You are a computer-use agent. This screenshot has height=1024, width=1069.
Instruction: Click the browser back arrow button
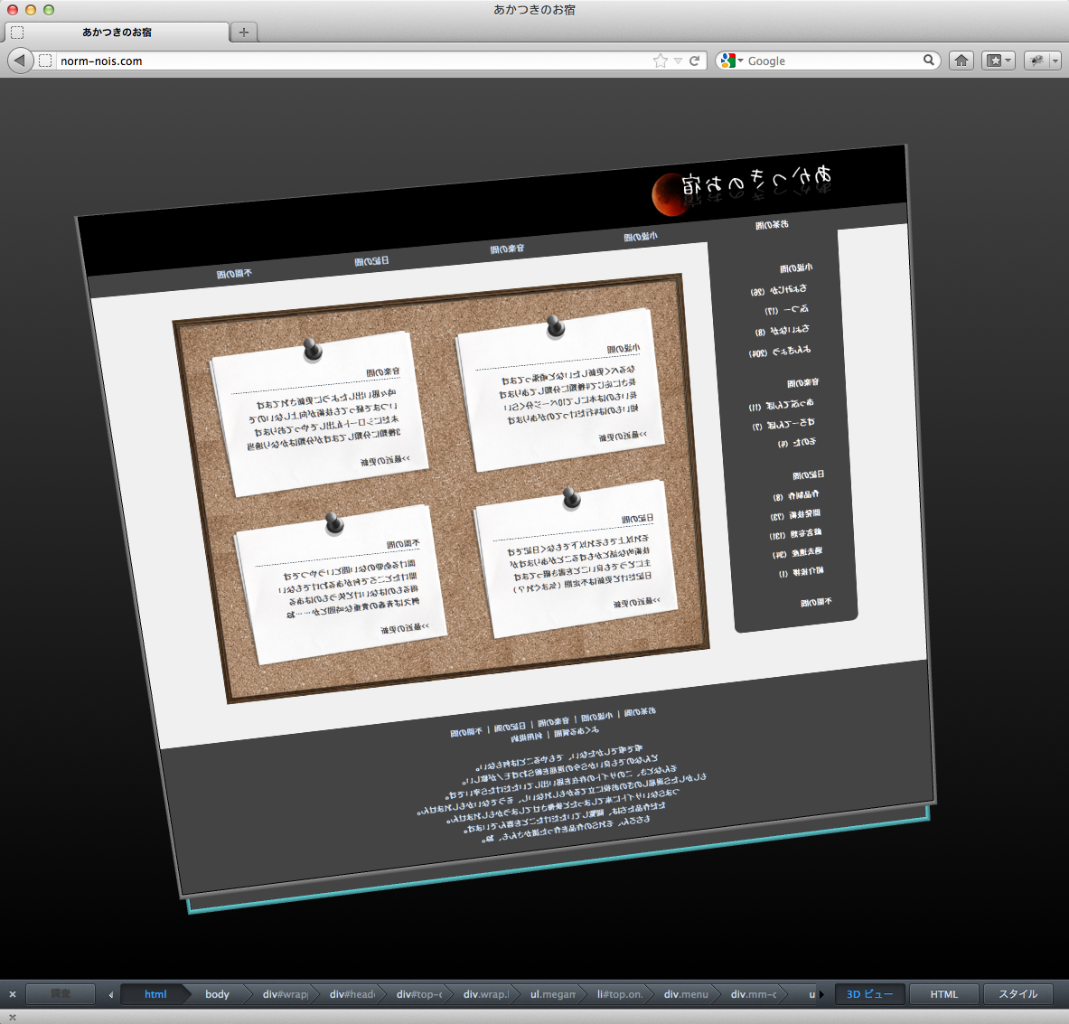[19, 61]
